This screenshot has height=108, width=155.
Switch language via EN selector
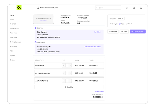click(x=127, y=8)
